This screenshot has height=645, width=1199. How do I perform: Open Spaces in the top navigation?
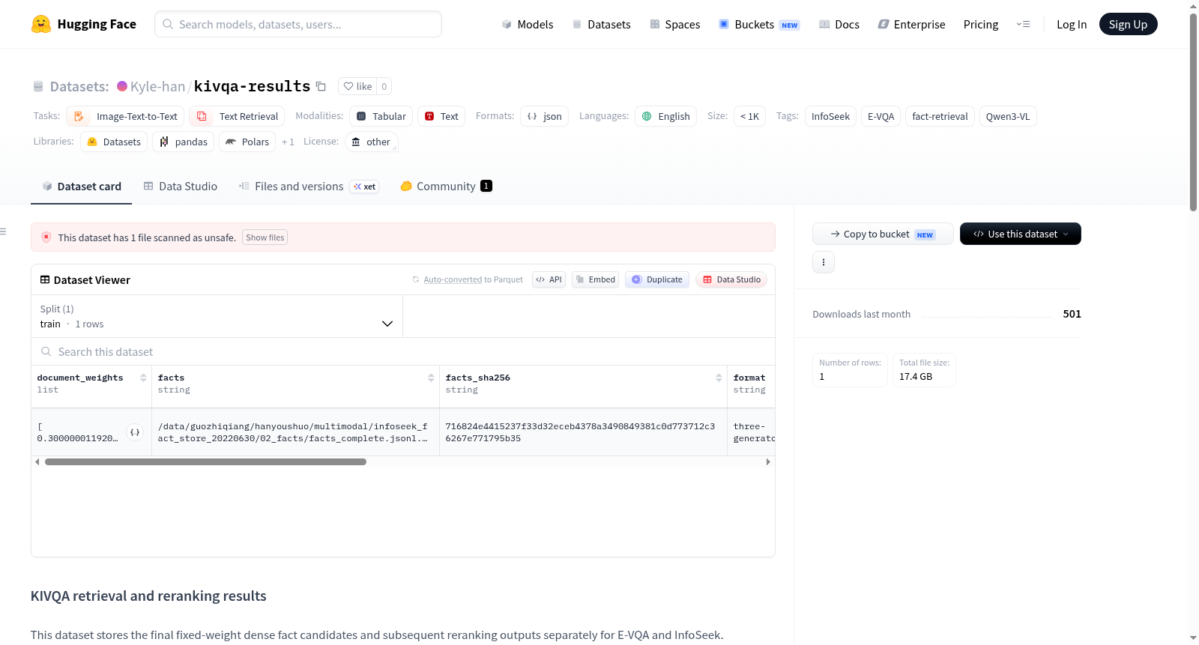pyautogui.click(x=674, y=25)
